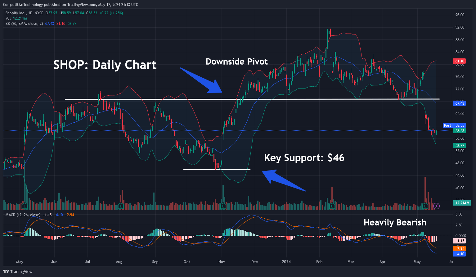This screenshot has width=476, height=277.
Task: Select the Post session price label
Action: [x=447, y=125]
